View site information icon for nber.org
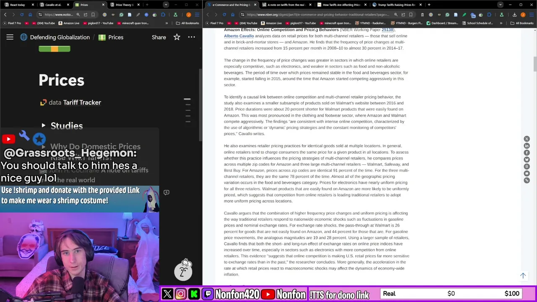Screen dimensions: 537x302 (242, 15)
